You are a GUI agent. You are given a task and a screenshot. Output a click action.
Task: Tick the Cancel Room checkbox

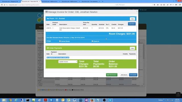[60, 41]
